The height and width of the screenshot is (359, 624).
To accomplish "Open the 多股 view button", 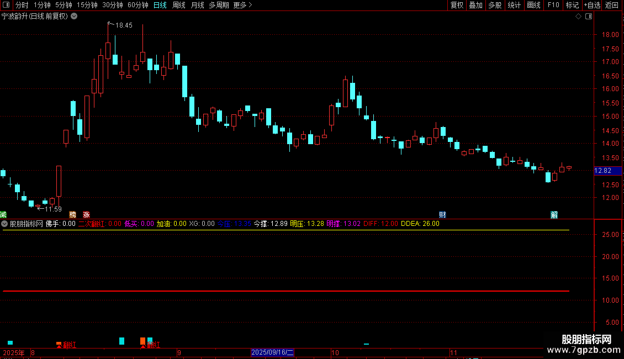I will click(x=495, y=5).
